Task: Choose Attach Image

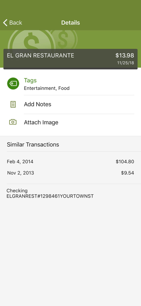Action: point(70,122)
